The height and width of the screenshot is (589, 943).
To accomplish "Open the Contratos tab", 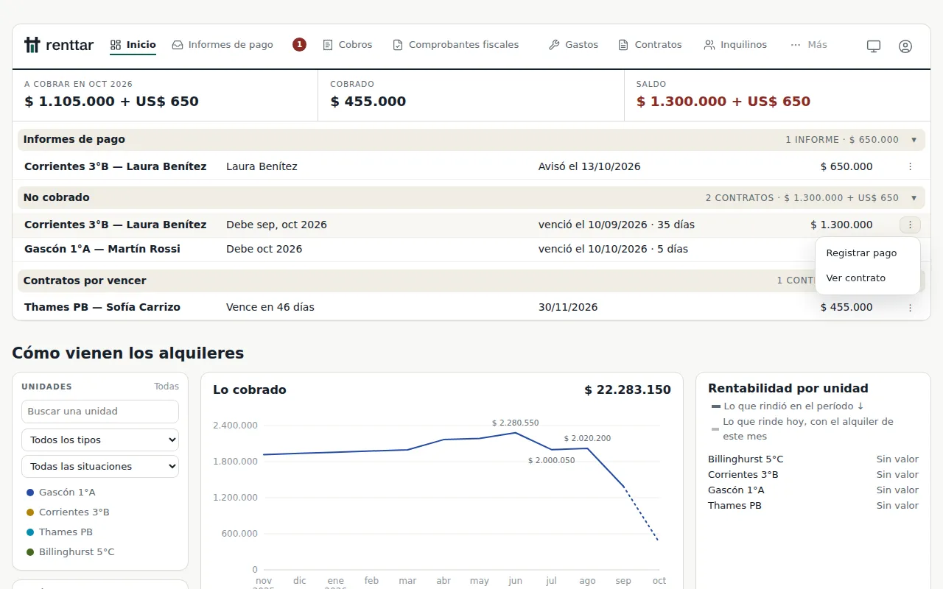I will 651,45.
